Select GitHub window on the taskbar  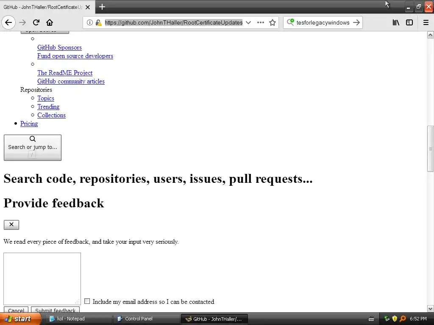point(214,319)
